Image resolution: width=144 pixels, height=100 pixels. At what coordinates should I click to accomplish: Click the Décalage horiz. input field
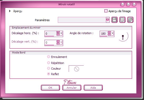[50, 33]
